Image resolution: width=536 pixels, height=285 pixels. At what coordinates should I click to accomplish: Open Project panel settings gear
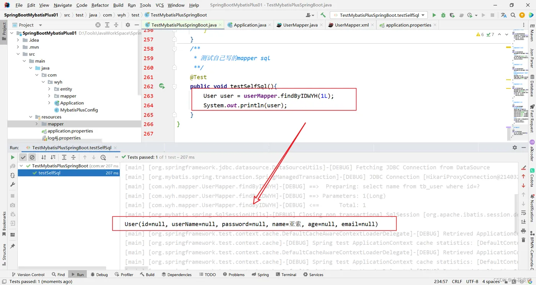128,25
